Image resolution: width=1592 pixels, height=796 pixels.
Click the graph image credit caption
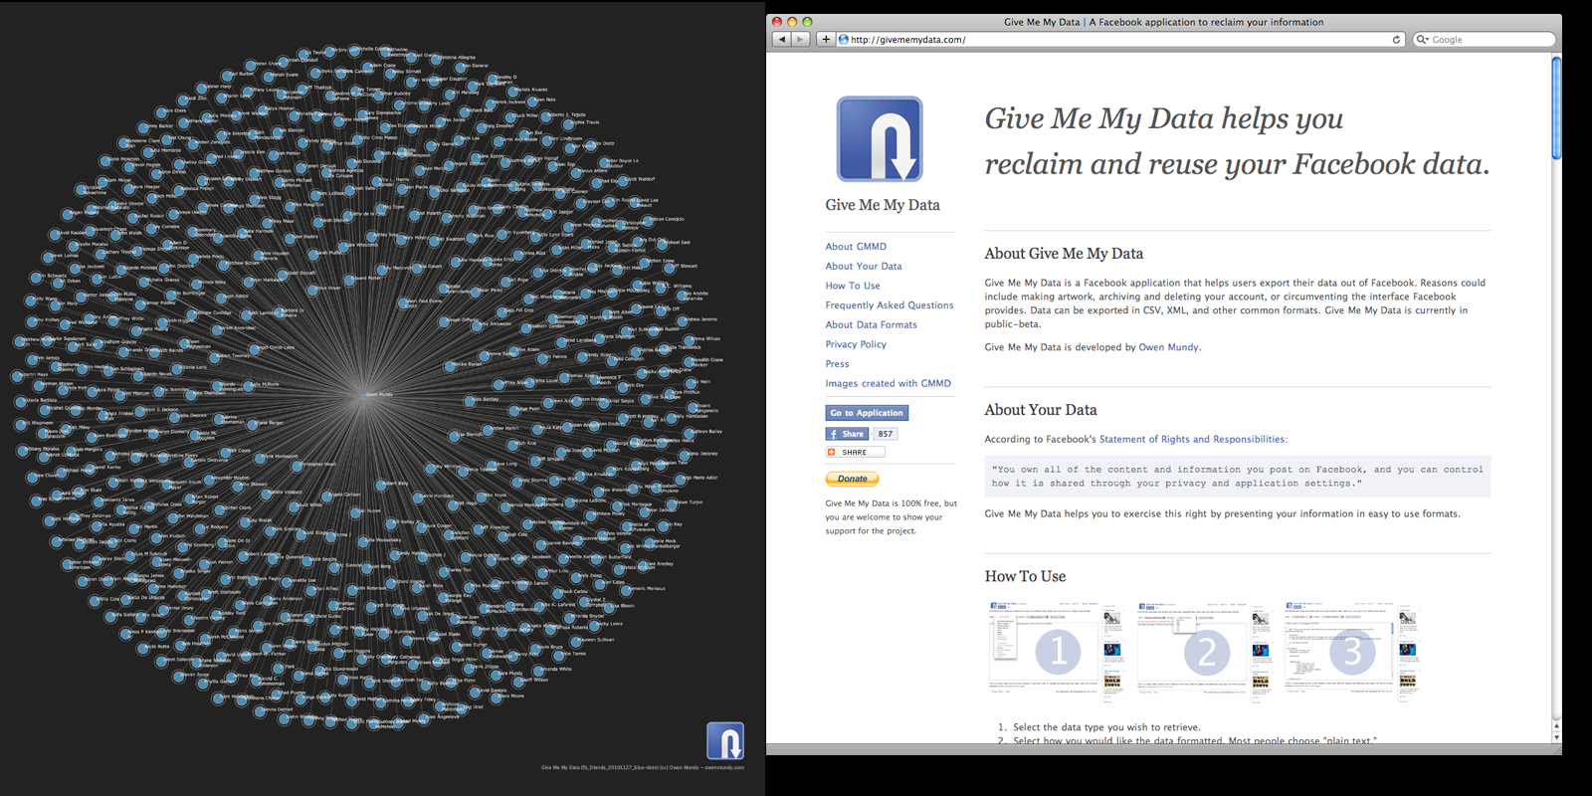pyautogui.click(x=643, y=767)
